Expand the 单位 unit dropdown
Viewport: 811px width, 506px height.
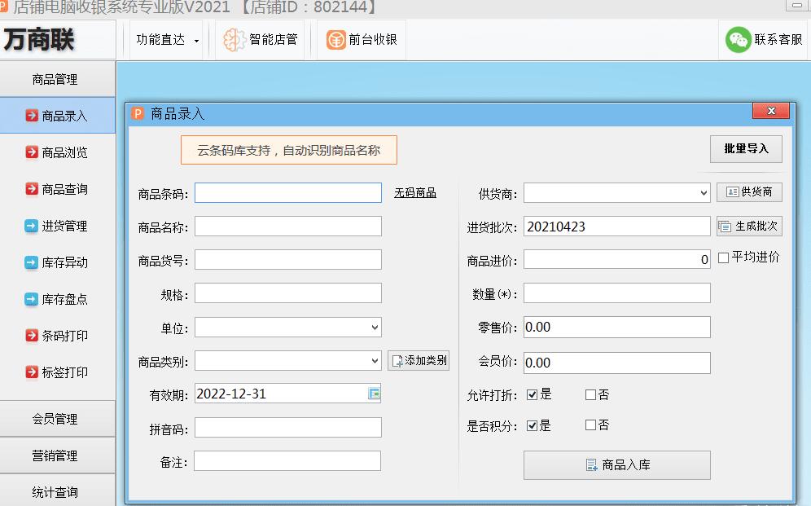point(375,326)
